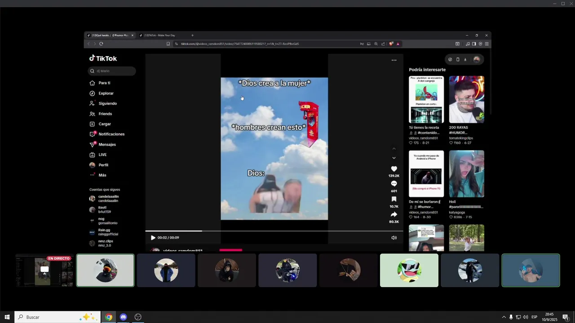Switch to TikTok - Make Your Day tab
The width and height of the screenshot is (575, 323).
pos(159,35)
